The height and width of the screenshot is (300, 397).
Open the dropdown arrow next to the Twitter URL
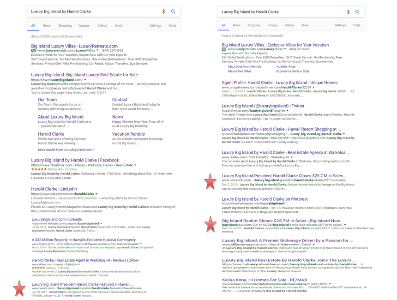pos(288,111)
